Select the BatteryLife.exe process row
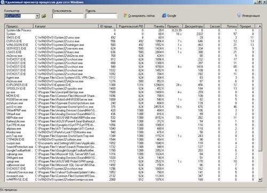 [x=131, y=122]
